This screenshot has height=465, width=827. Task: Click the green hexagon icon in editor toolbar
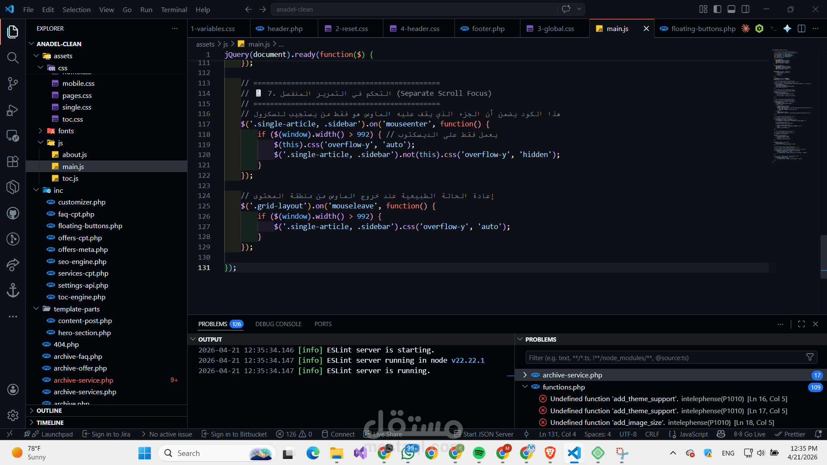[x=759, y=28]
